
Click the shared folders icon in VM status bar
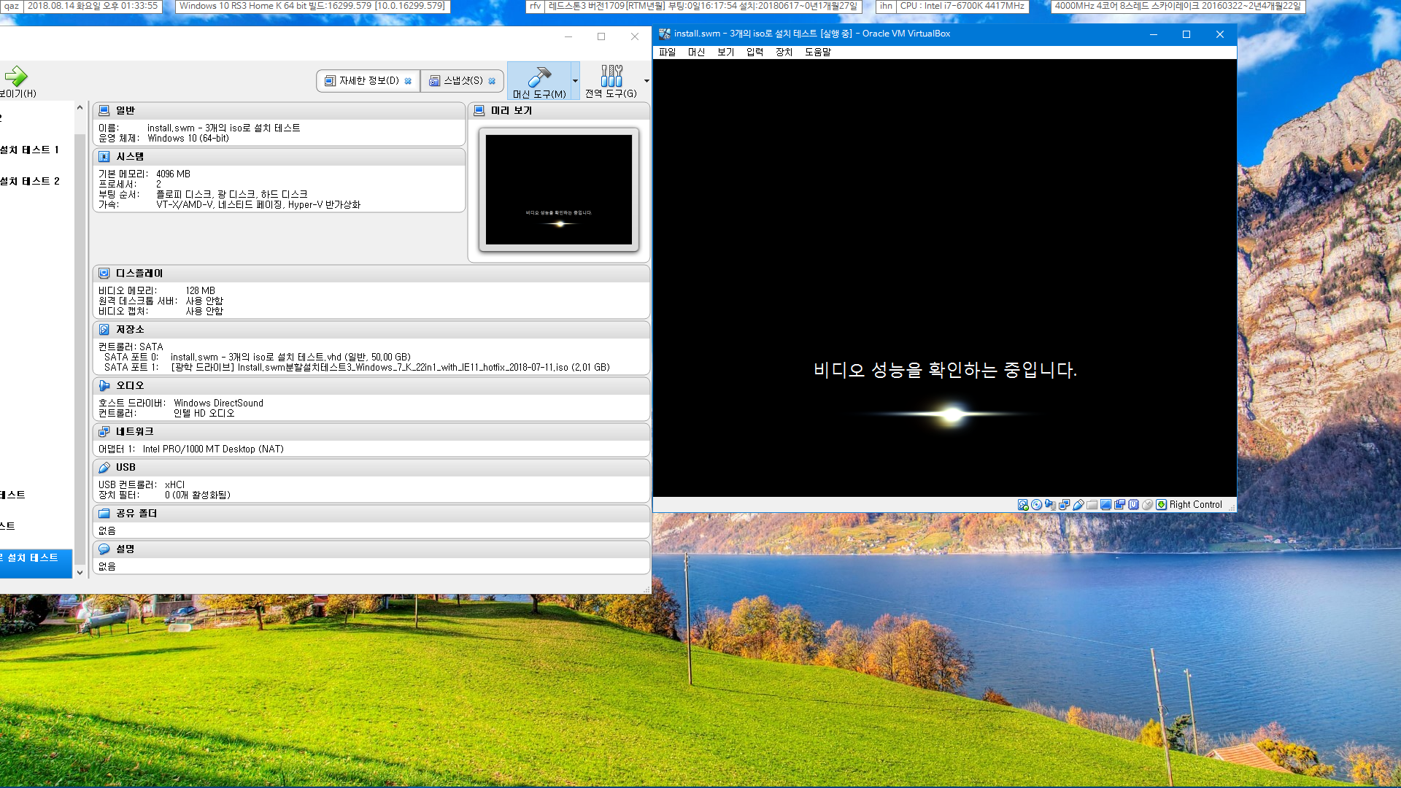click(1092, 504)
